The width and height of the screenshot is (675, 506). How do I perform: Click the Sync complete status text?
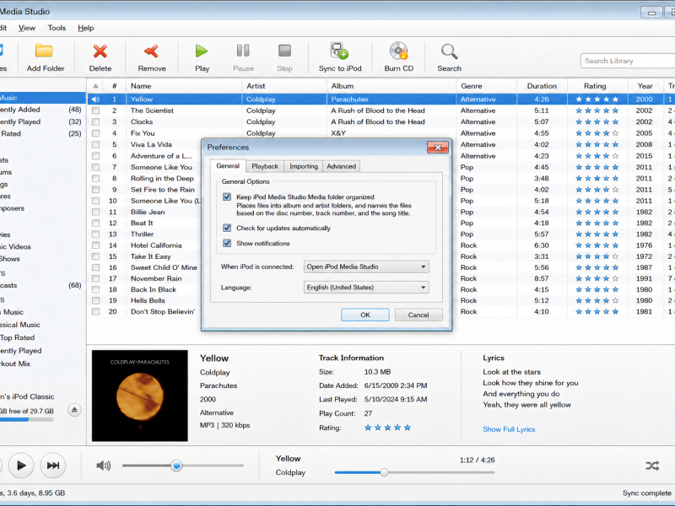tap(646, 493)
